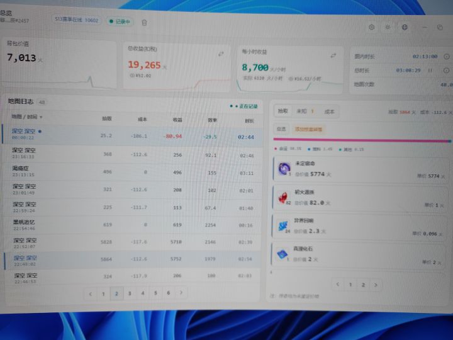Click the 异界回响 unit price 0.096
The image size is (453, 340).
pos(430,234)
